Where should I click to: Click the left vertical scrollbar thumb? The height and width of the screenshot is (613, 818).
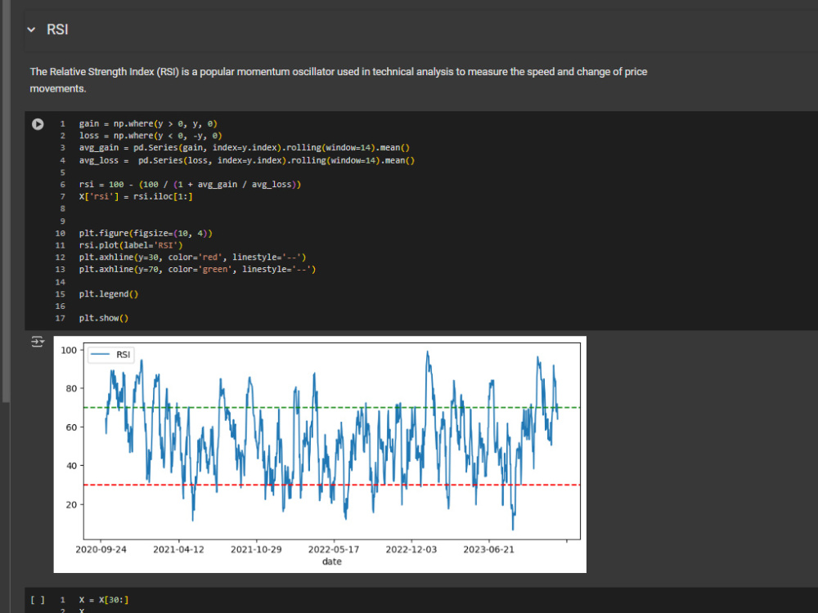pyautogui.click(x=6, y=201)
